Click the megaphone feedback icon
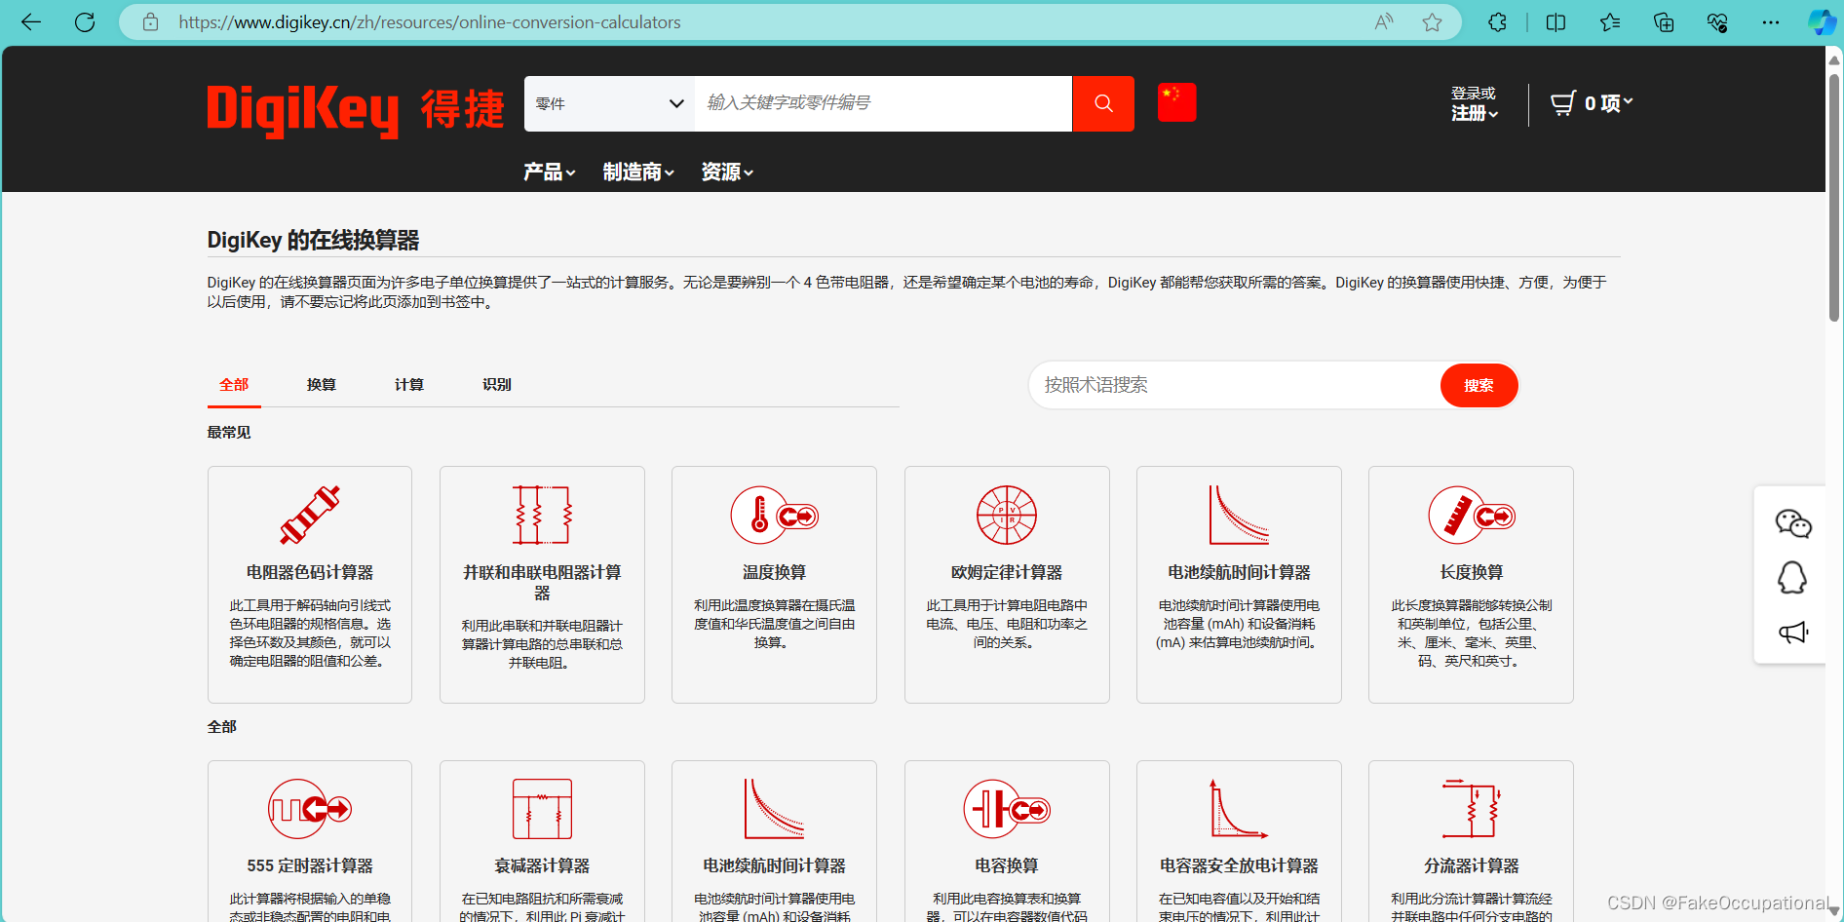Viewport: 1844px width, 922px height. point(1792,633)
